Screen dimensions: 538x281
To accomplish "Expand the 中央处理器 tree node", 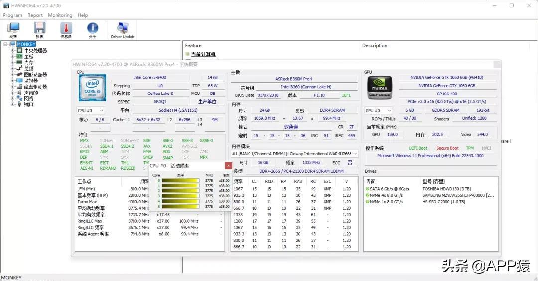I will (13, 51).
